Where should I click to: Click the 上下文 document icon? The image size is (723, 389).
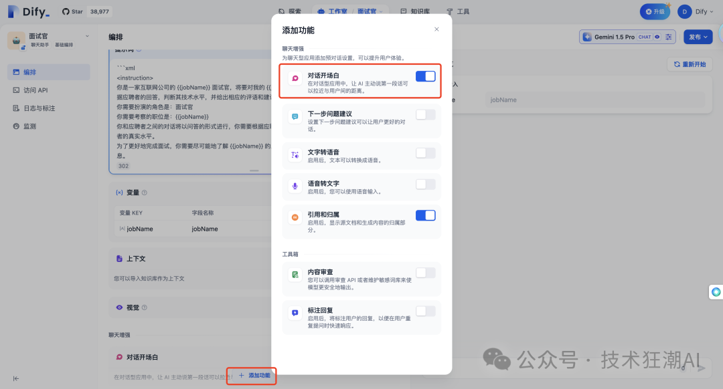(x=119, y=259)
